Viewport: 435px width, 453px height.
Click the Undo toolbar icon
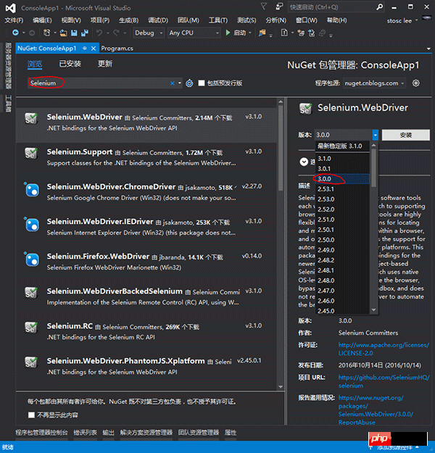pos(99,33)
